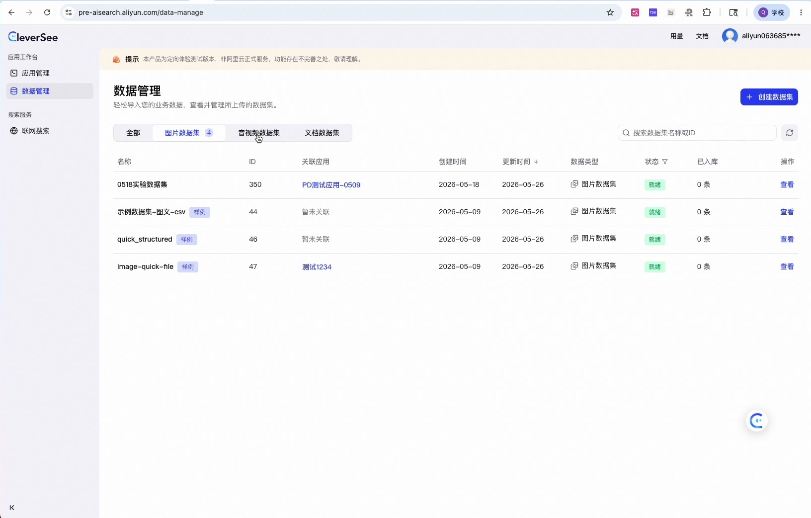811x518 pixels.
Task: Switch to the 音视频数据集 tab
Action: pyautogui.click(x=259, y=133)
